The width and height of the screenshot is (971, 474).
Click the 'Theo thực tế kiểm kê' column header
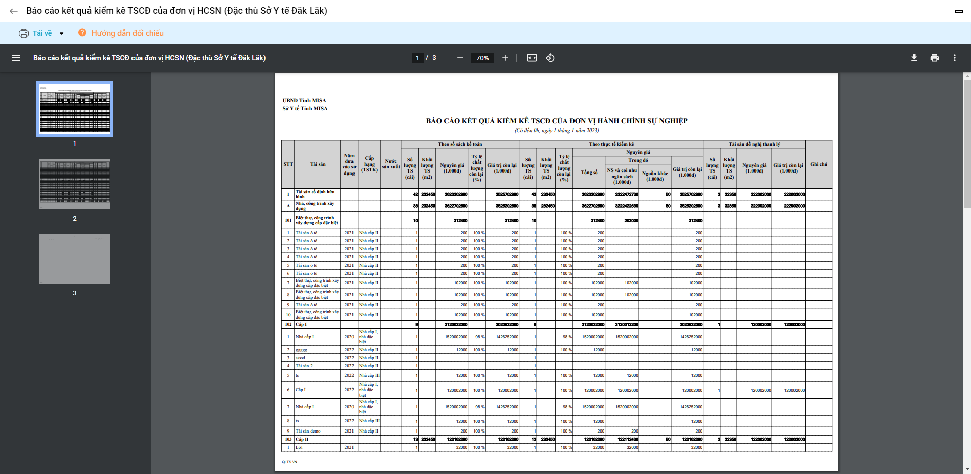click(x=611, y=144)
